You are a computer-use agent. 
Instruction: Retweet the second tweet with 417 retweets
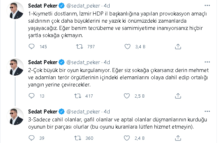tap(78, 96)
